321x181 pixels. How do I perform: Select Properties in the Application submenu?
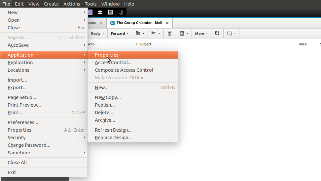pyautogui.click(x=106, y=55)
